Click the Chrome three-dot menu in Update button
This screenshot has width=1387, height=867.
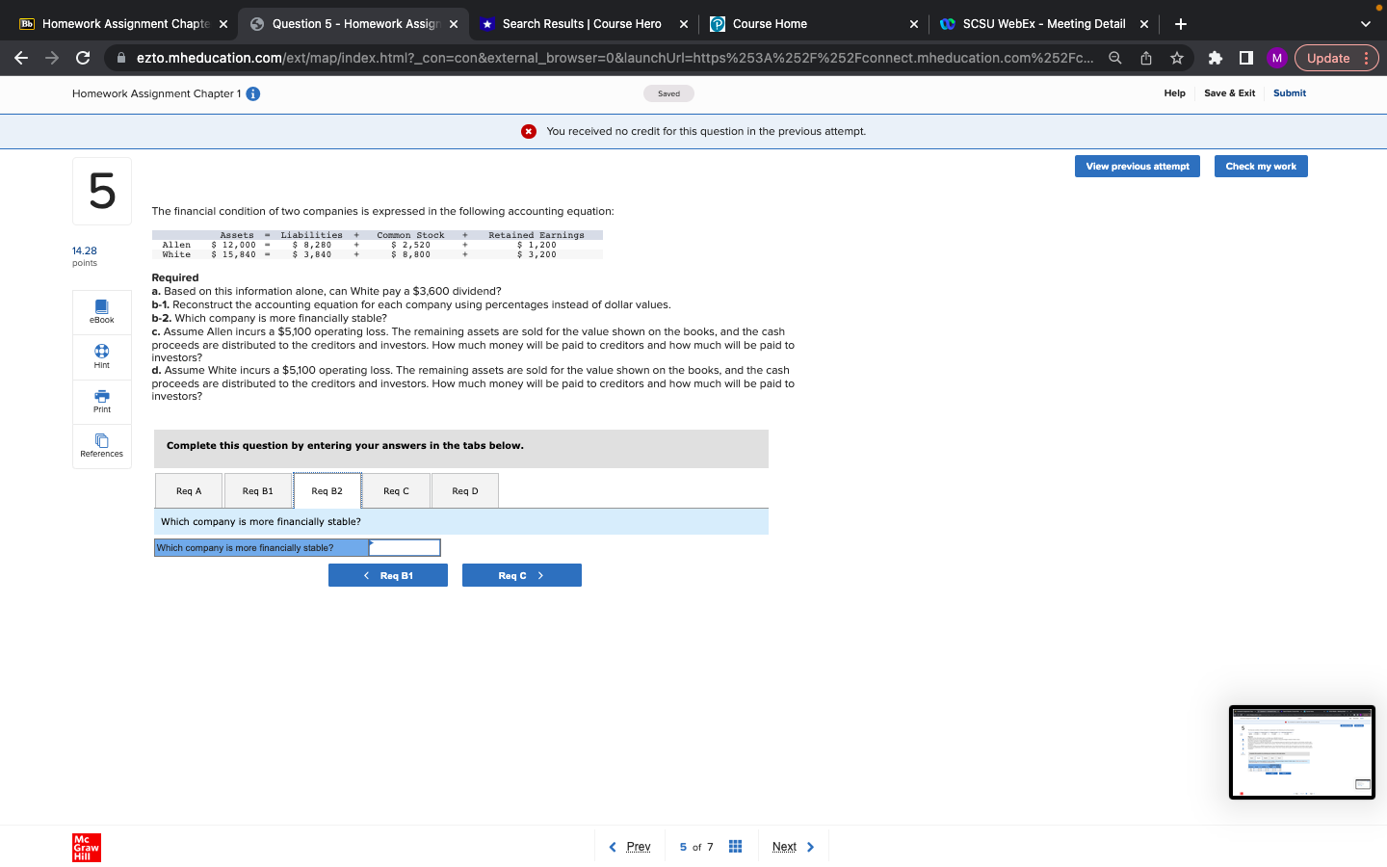(1366, 58)
